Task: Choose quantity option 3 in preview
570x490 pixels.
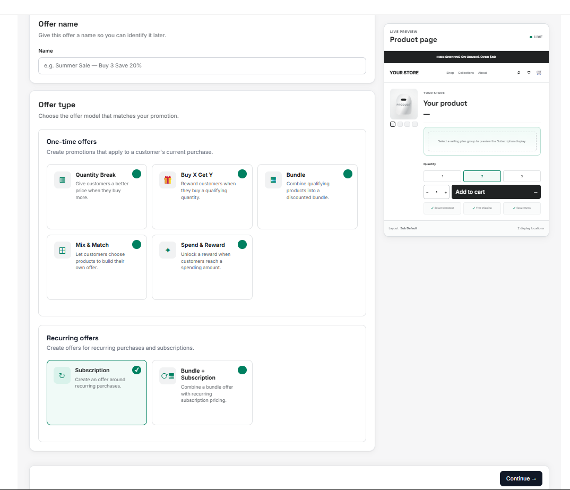Action: [522, 176]
